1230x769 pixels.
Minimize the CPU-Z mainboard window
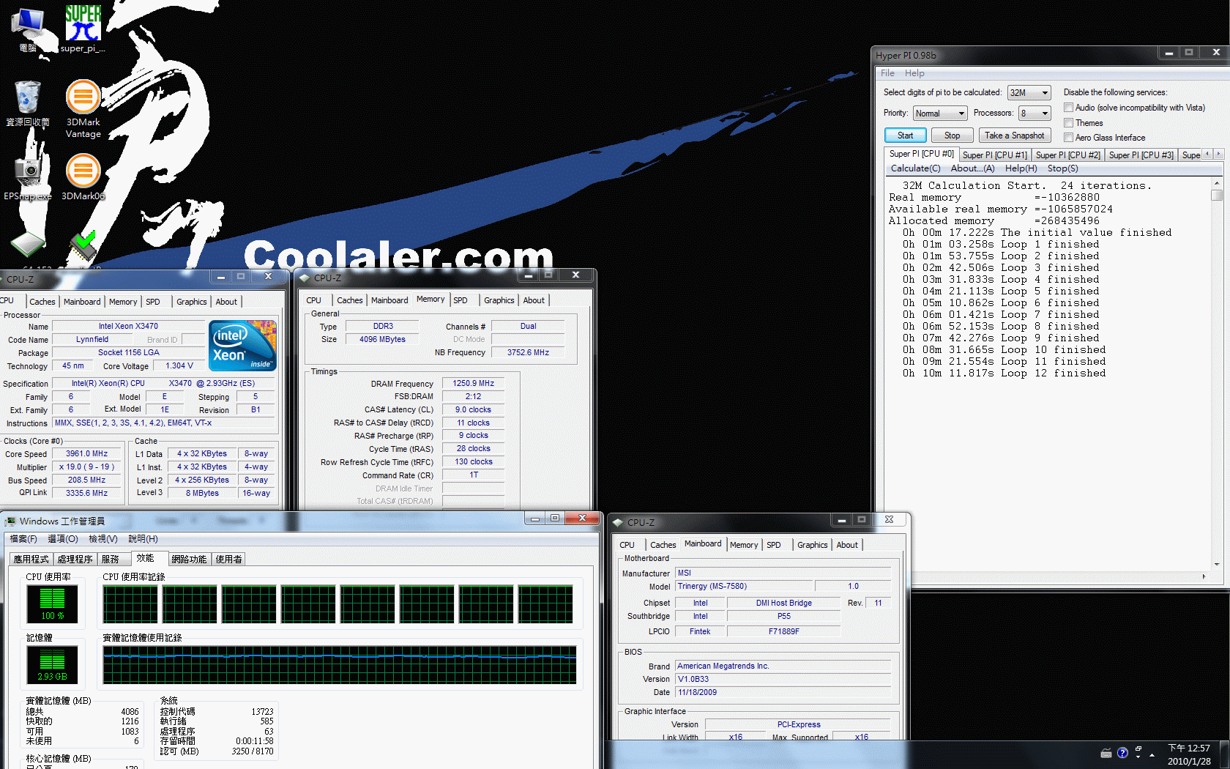pyautogui.click(x=842, y=520)
